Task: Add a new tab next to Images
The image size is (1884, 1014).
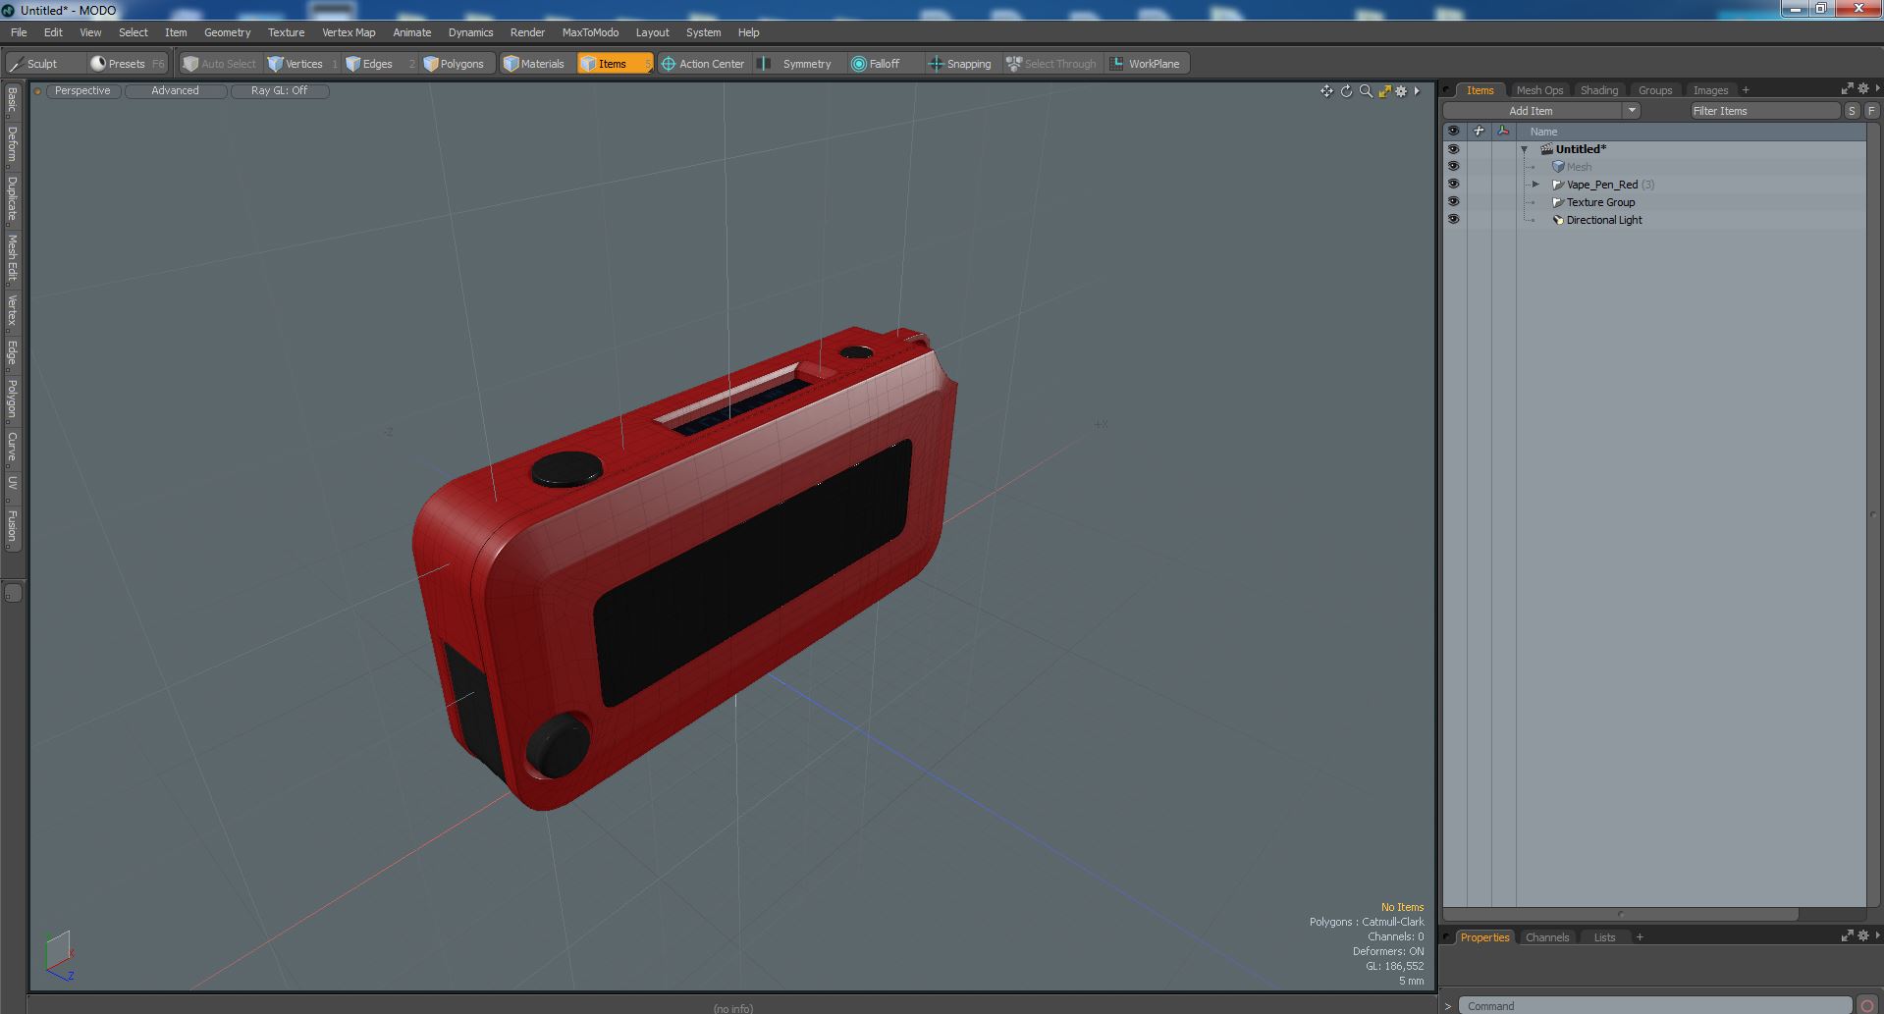Action: click(1746, 90)
